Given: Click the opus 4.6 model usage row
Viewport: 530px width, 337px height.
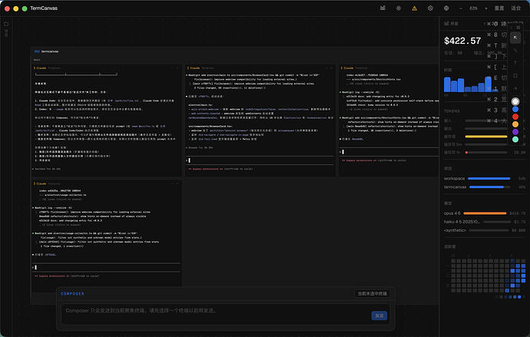Looking at the screenshot, I should [x=485, y=213].
